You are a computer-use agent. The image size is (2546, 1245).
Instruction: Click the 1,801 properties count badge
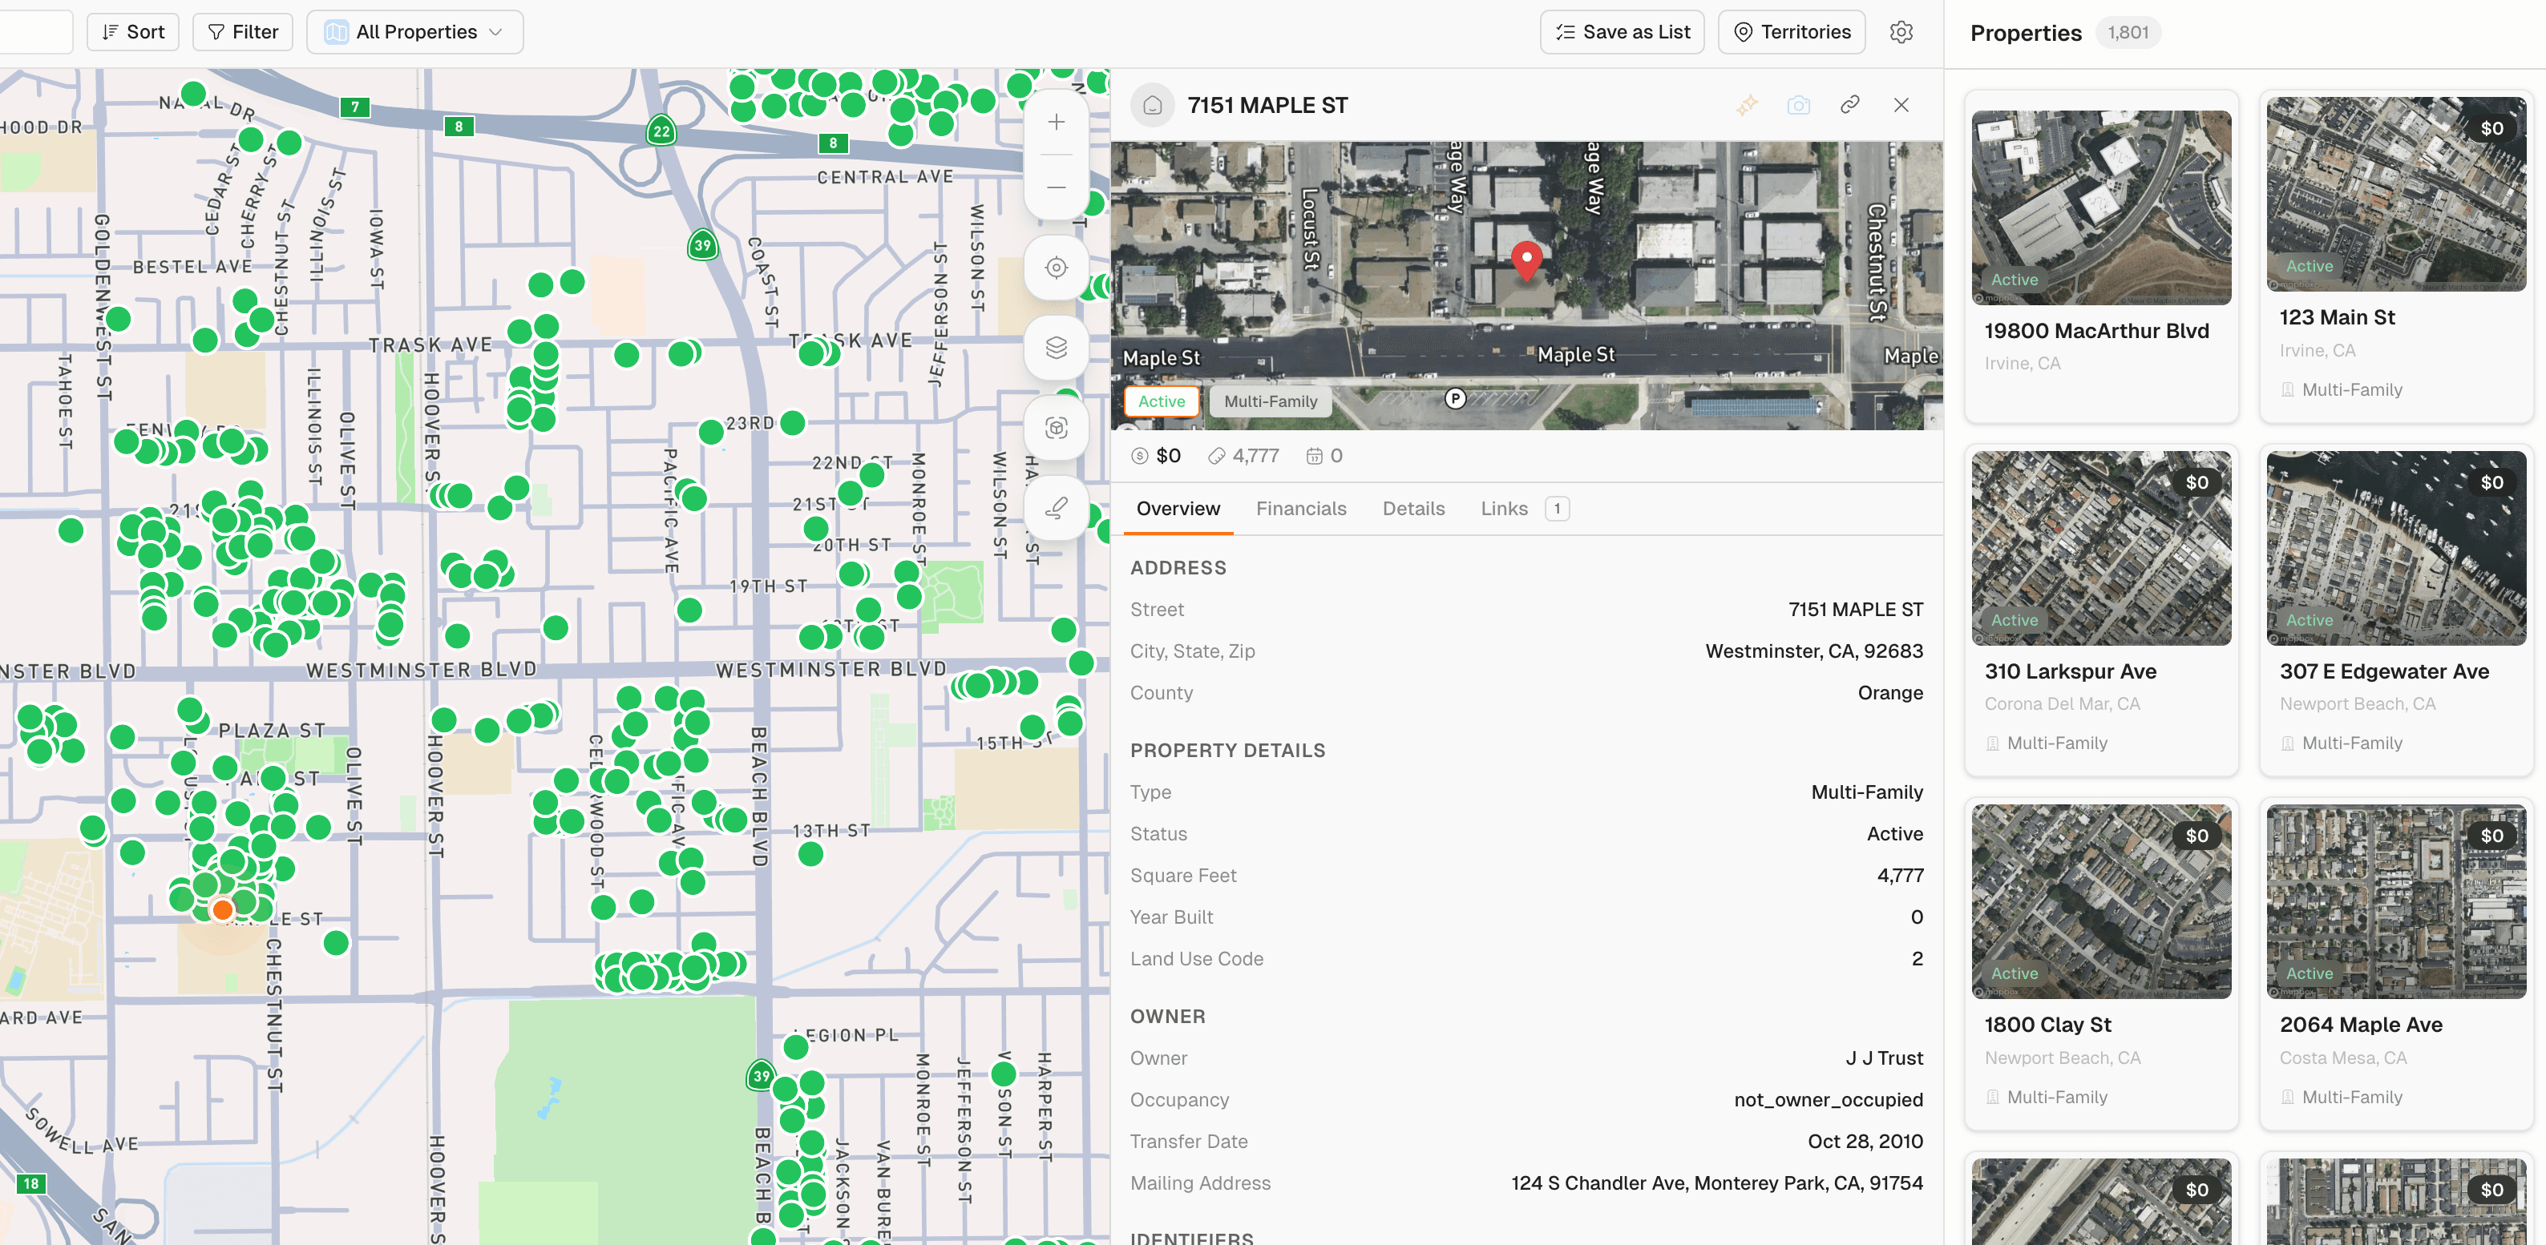pyautogui.click(x=2127, y=33)
